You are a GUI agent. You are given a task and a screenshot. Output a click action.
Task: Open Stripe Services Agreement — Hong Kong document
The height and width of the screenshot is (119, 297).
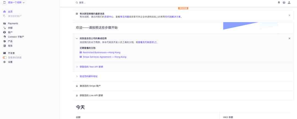click(x=105, y=57)
